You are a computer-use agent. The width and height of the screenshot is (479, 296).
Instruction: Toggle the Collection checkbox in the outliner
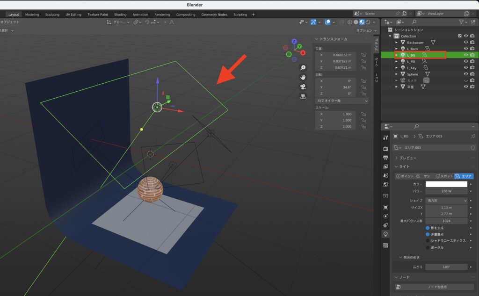coord(460,36)
